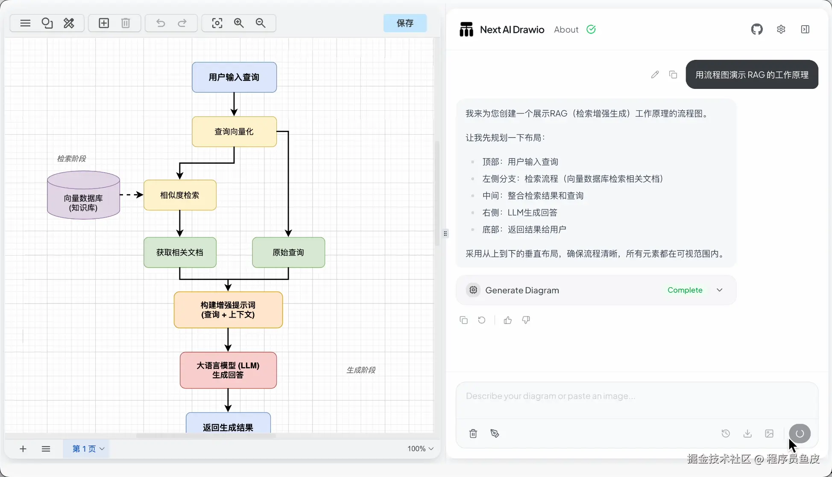
Task: Open the page list menu icon
Action: [46, 449]
